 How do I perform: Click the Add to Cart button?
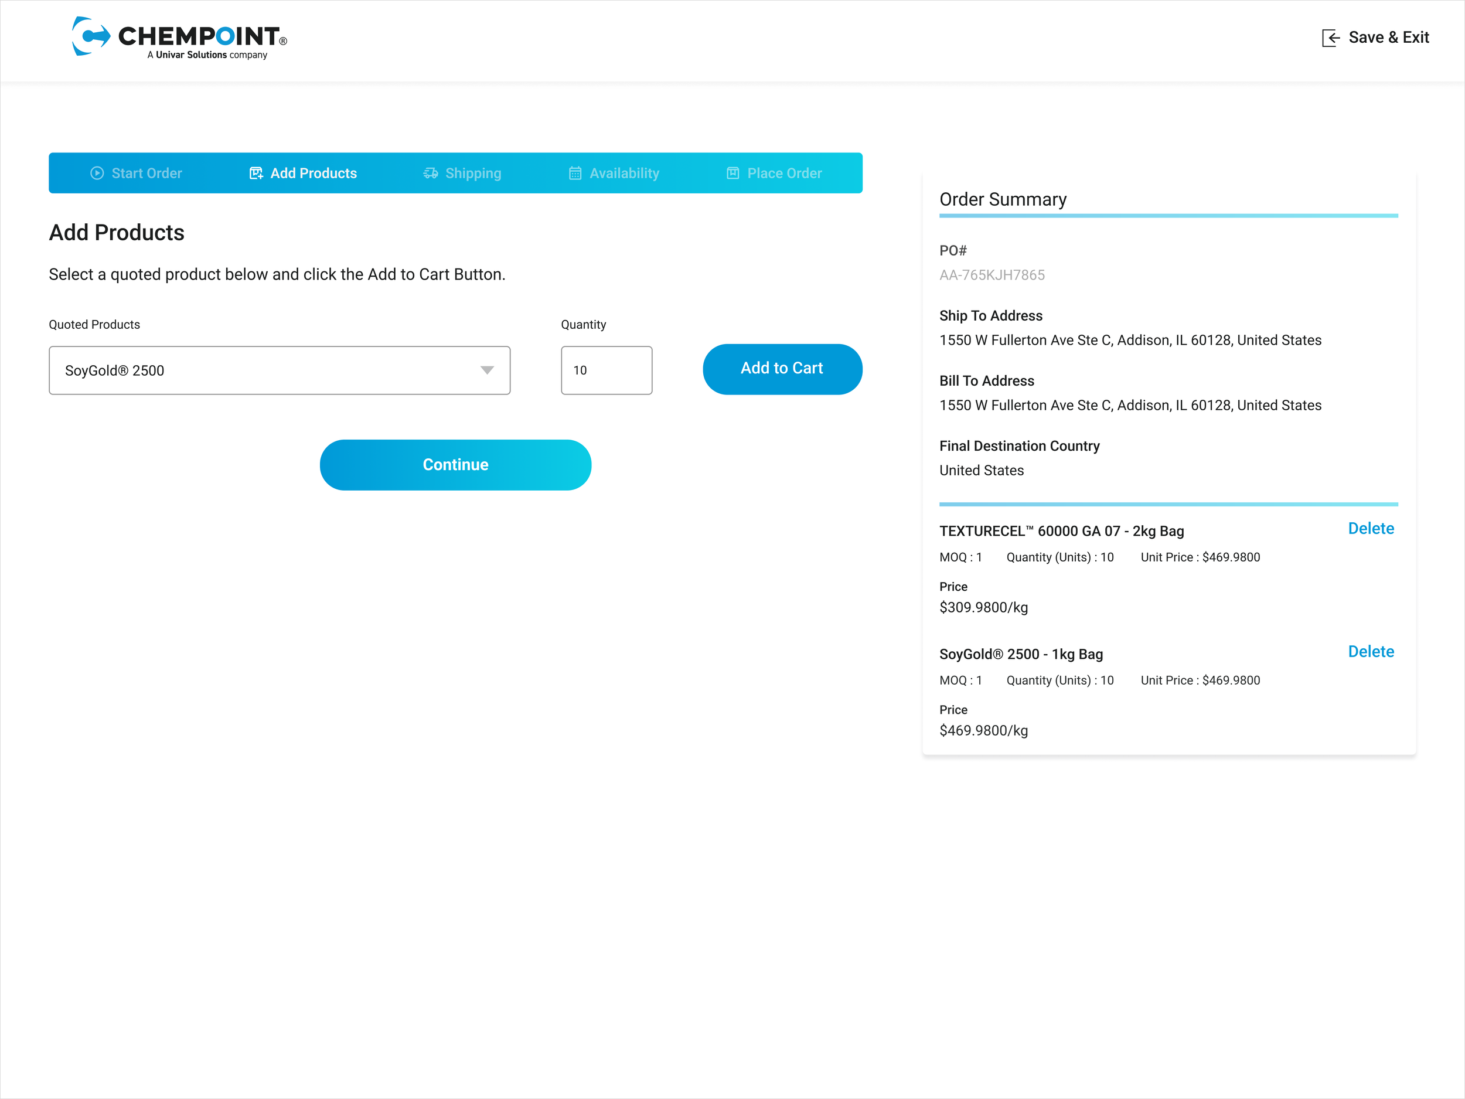tap(782, 369)
